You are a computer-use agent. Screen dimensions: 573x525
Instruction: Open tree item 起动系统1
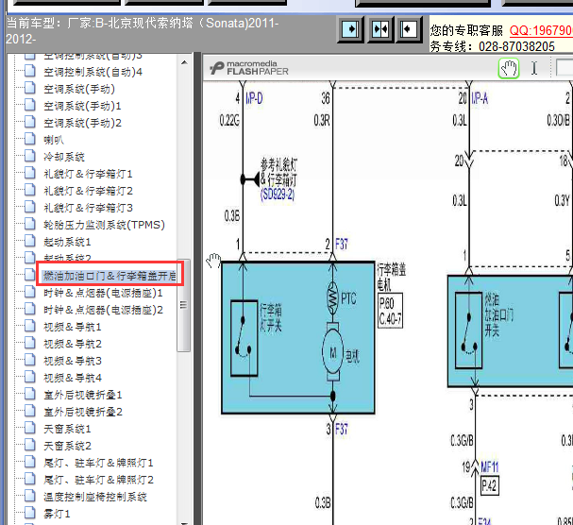[x=67, y=242]
